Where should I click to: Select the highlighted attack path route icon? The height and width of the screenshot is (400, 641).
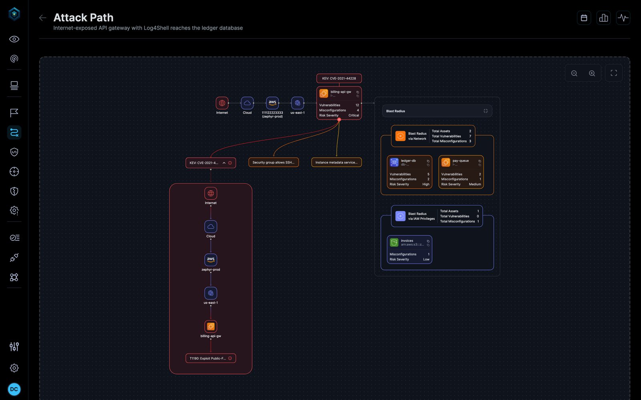14,132
